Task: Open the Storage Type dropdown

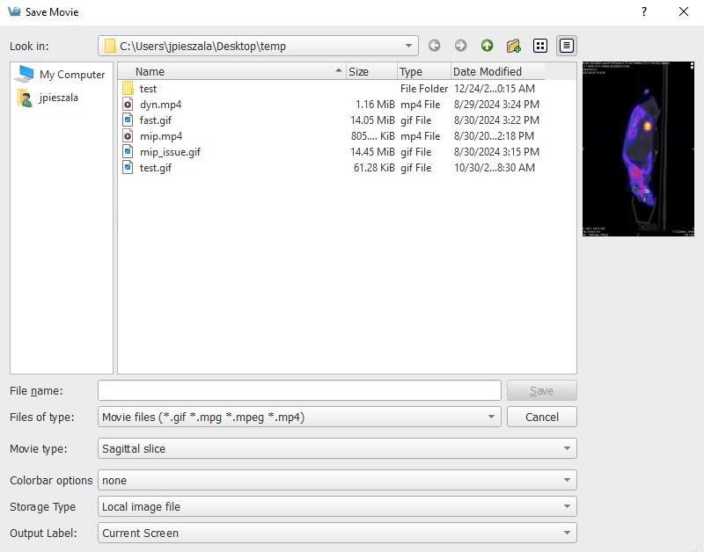Action: pyautogui.click(x=337, y=506)
